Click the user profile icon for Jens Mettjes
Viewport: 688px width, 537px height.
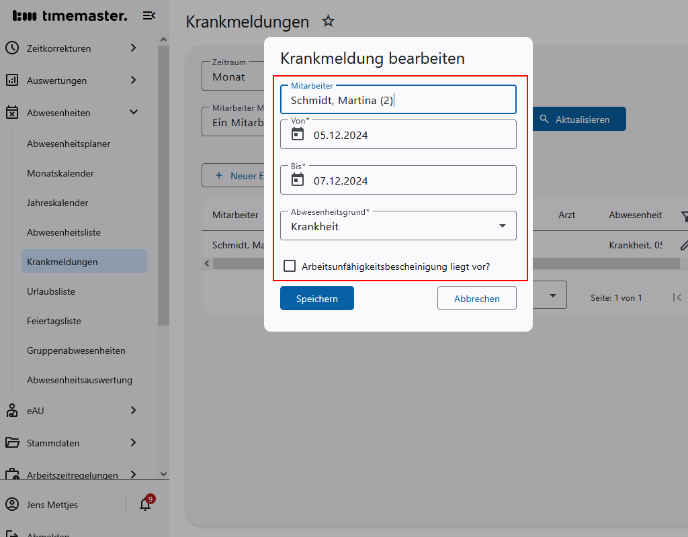12,505
